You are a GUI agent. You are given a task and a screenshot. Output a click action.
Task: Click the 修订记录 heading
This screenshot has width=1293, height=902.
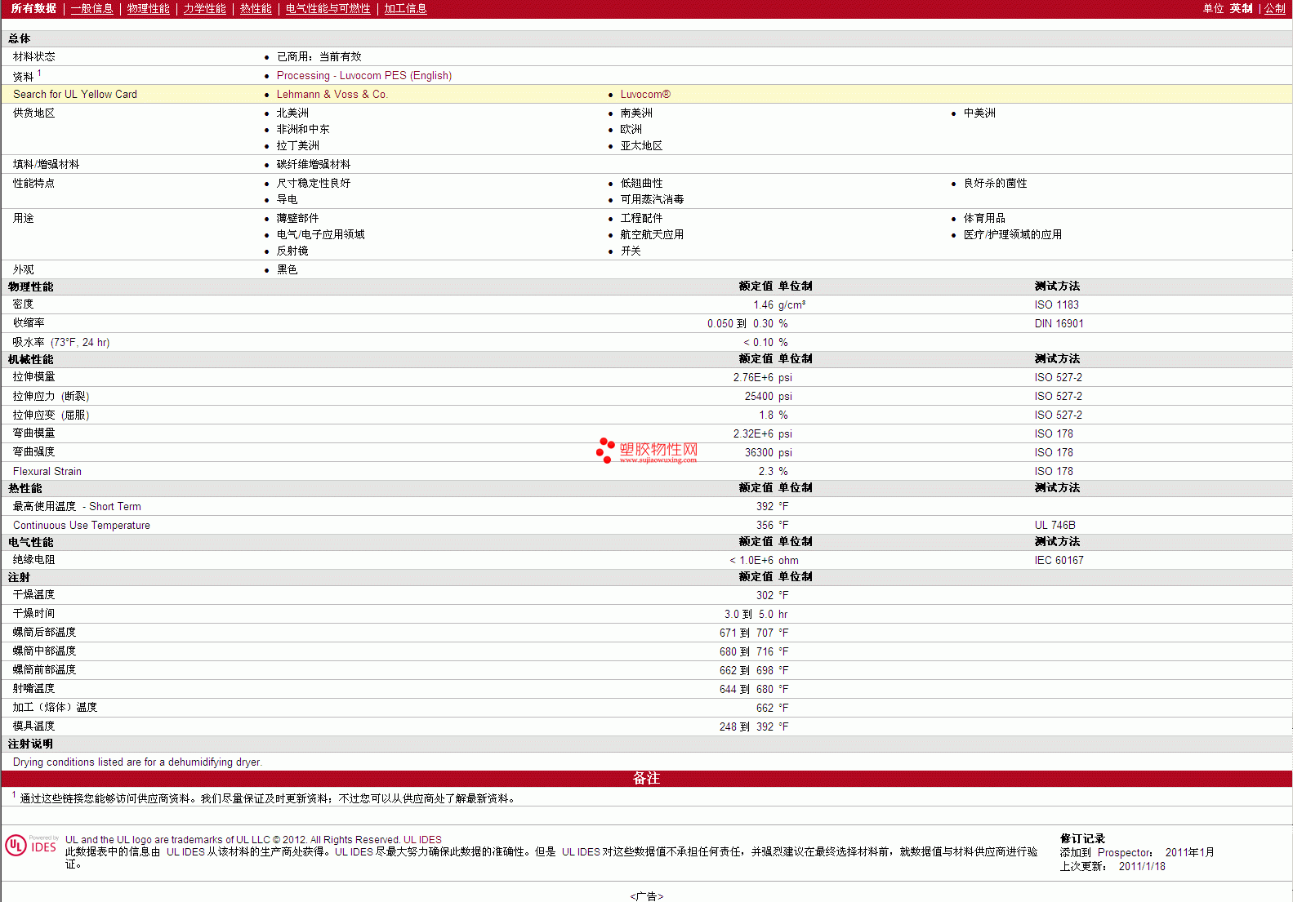point(1082,838)
